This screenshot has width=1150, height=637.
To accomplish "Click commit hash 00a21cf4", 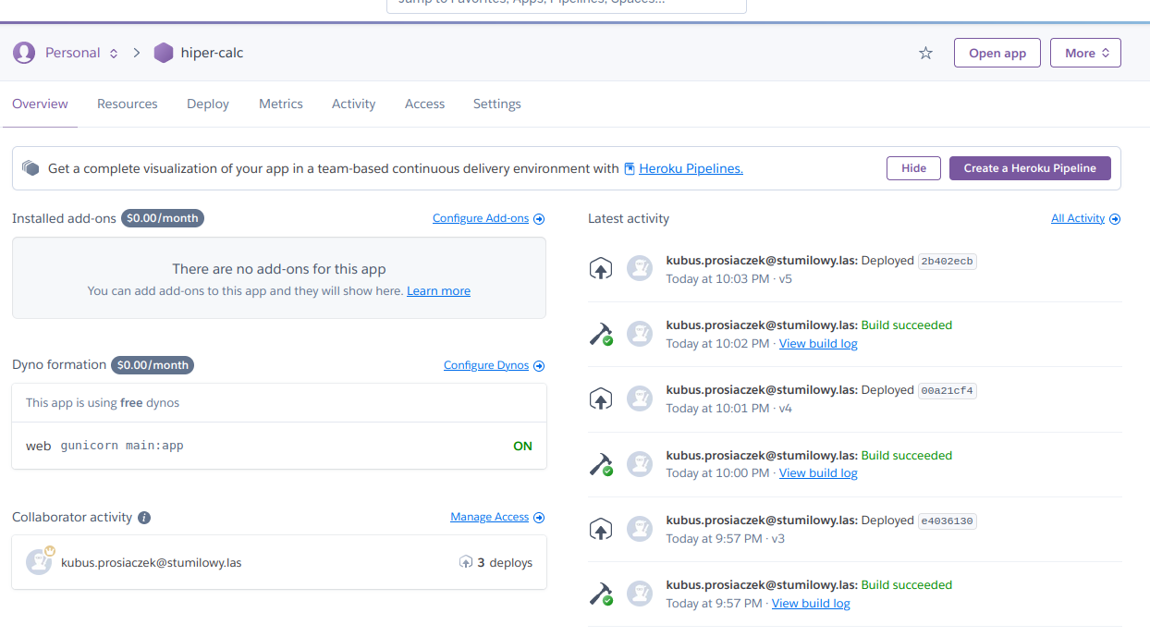I will (948, 391).
